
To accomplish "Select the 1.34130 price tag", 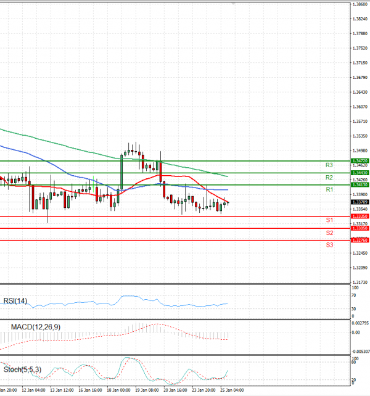I will point(360,185).
